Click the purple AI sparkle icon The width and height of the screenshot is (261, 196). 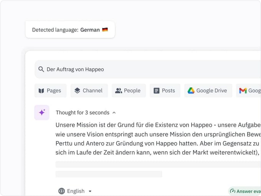pyautogui.click(x=42, y=113)
